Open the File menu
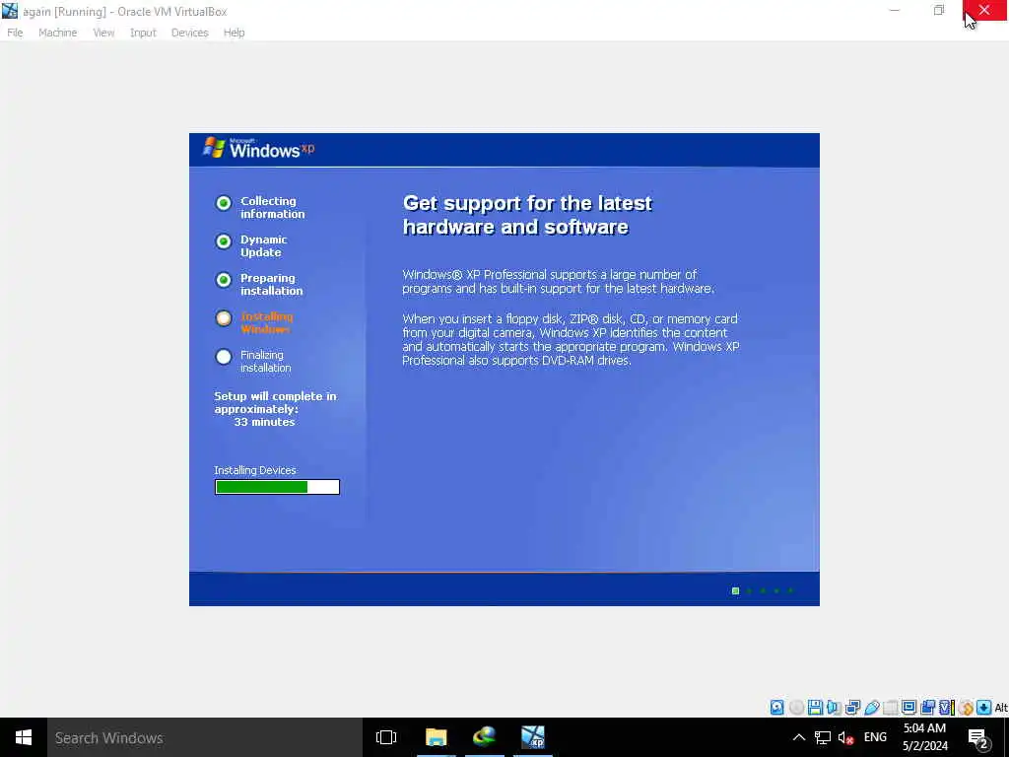 [x=15, y=33]
